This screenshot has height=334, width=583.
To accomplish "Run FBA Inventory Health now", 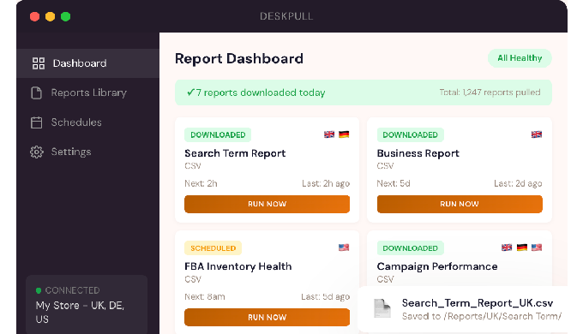I will coord(267,317).
